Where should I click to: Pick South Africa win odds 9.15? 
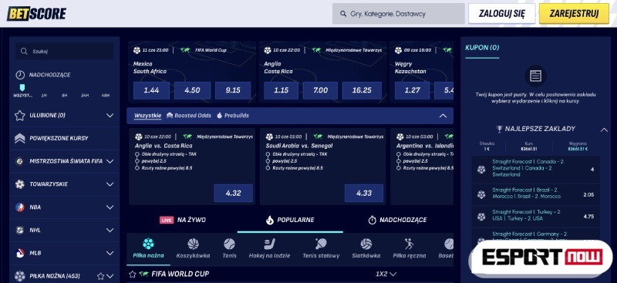[233, 90]
